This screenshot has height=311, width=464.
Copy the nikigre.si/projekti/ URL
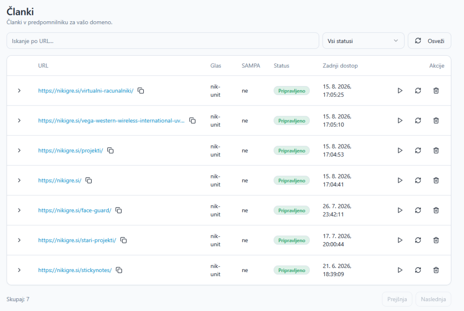click(111, 150)
